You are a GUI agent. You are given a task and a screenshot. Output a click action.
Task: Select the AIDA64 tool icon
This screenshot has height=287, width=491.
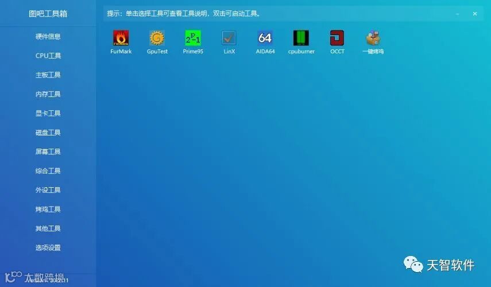click(x=265, y=38)
